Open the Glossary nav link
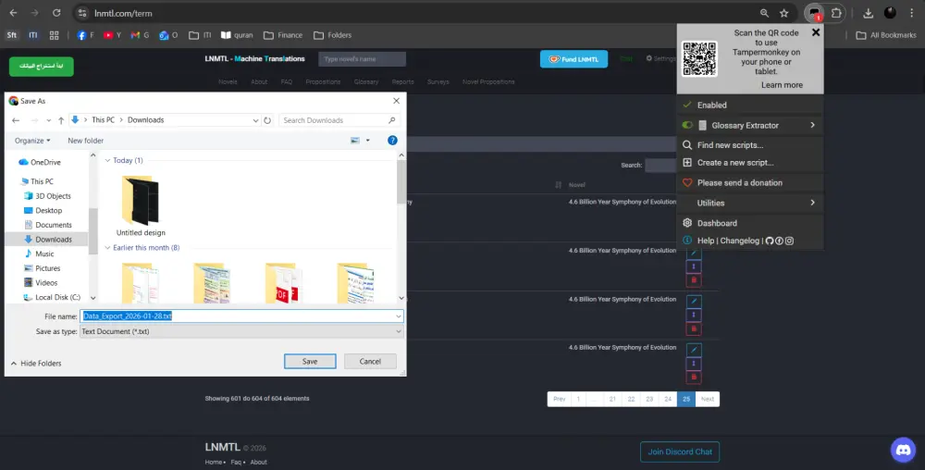 (366, 82)
